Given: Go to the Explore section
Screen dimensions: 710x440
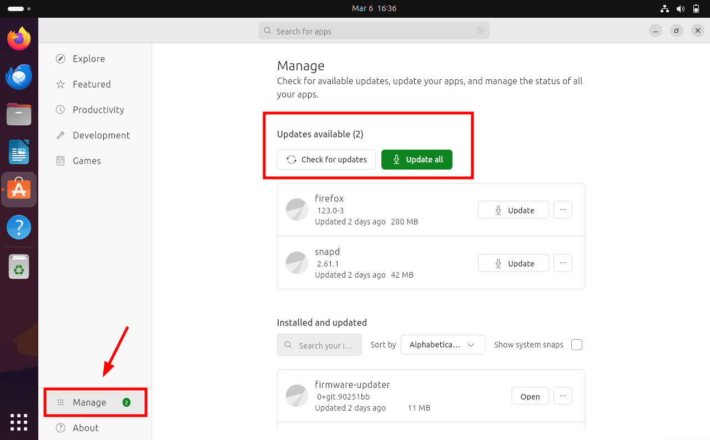Looking at the screenshot, I should (88, 59).
